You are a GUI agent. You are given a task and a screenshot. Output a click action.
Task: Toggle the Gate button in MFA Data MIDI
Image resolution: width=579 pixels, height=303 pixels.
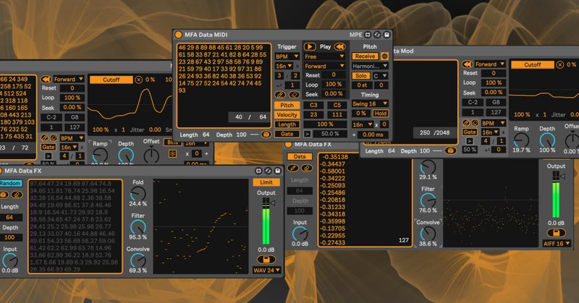coord(287,134)
